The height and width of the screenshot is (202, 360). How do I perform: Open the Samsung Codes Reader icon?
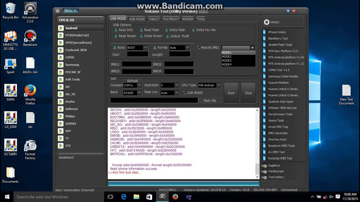[264, 76]
